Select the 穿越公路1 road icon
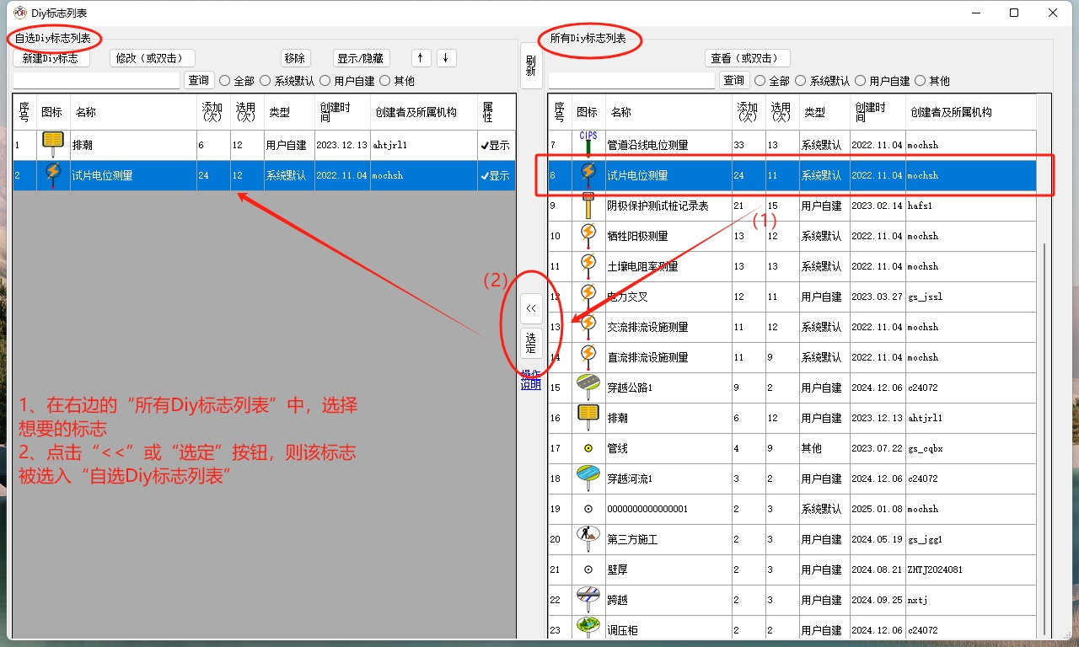 click(x=588, y=388)
